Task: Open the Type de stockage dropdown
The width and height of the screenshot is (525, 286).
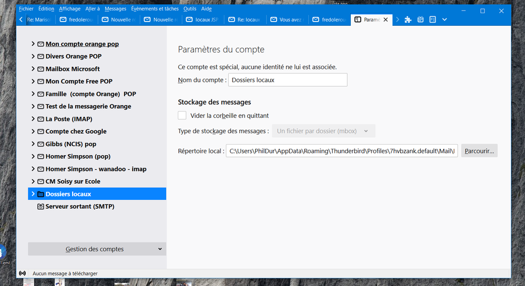Action: pyautogui.click(x=323, y=131)
